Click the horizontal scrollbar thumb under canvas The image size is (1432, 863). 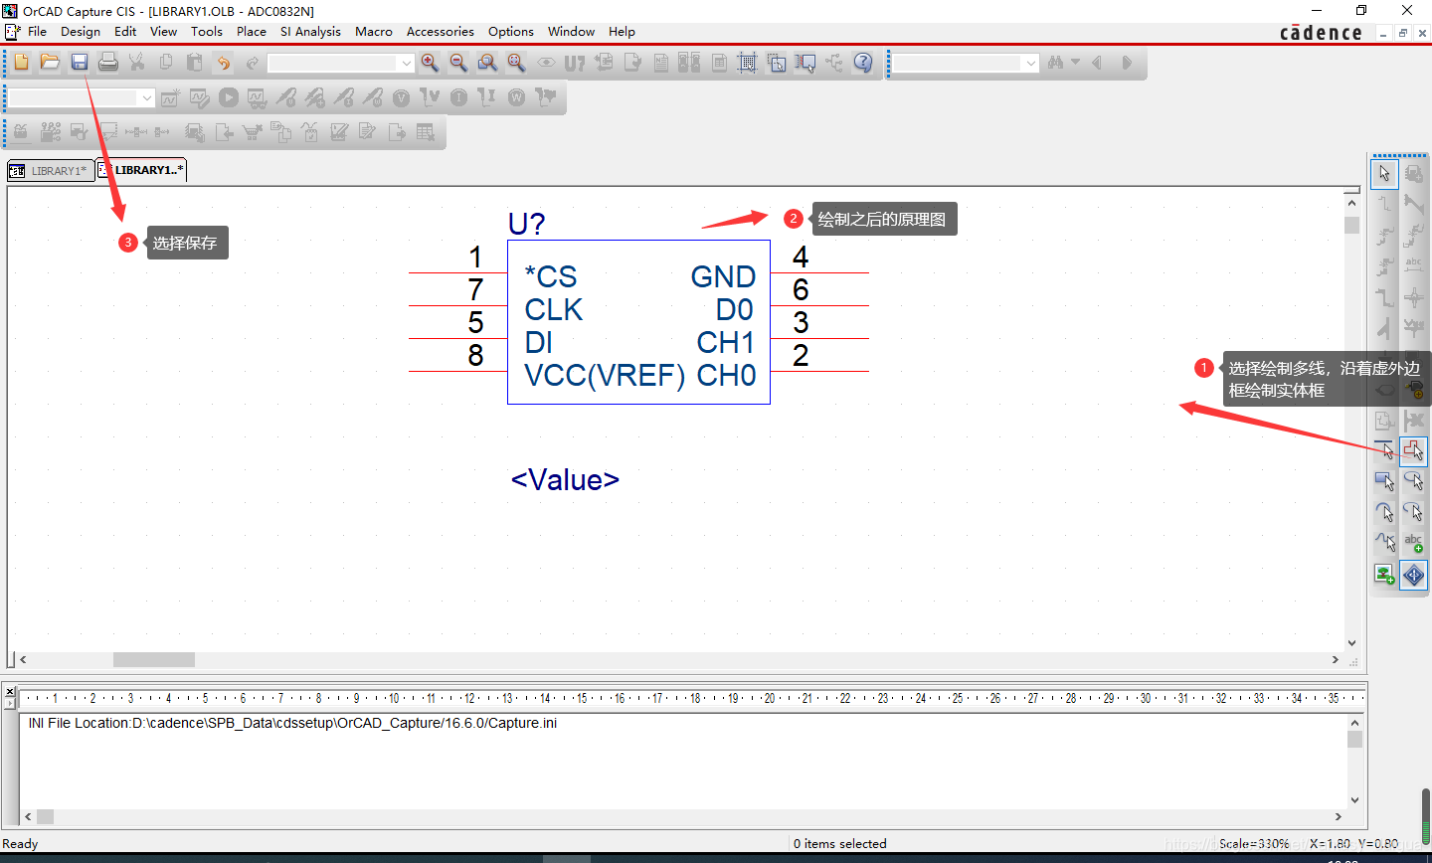pyautogui.click(x=153, y=659)
